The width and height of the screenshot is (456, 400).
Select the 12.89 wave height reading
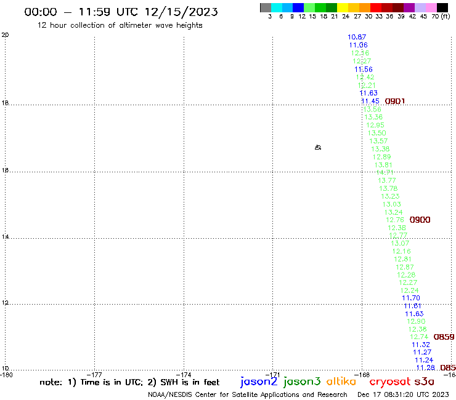pyautogui.click(x=382, y=157)
